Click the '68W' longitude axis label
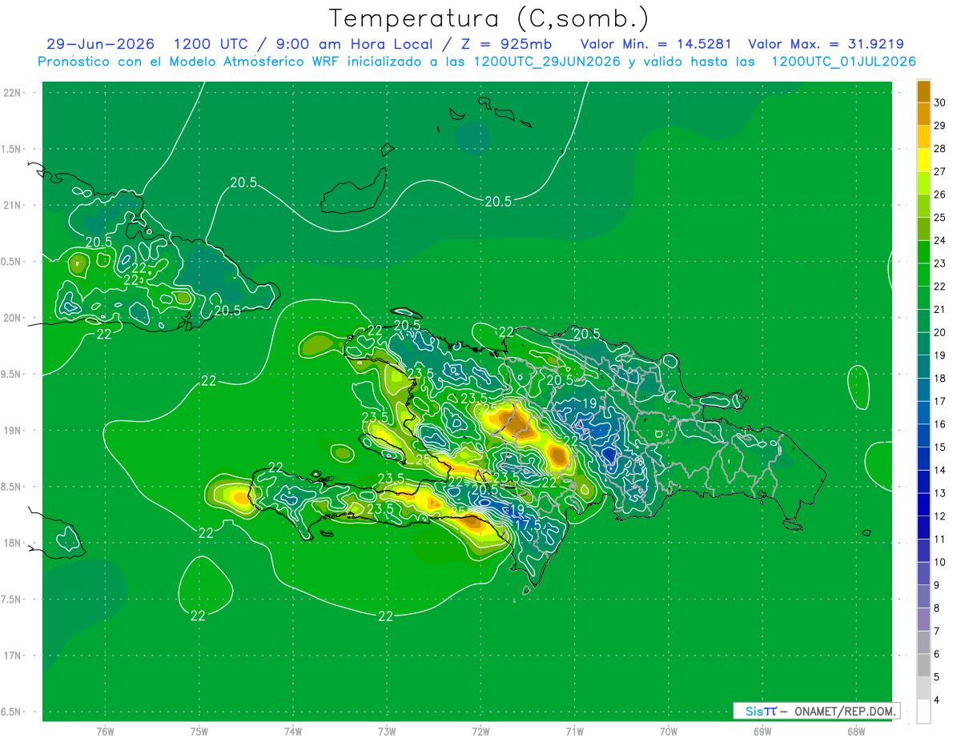This screenshot has height=742, width=961. [x=855, y=732]
